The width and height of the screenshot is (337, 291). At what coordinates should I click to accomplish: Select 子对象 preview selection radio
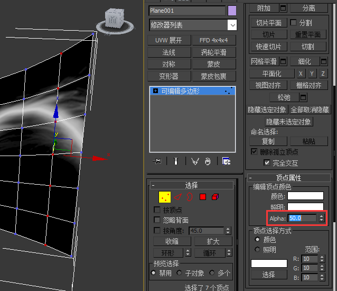pyautogui.click(x=179, y=272)
